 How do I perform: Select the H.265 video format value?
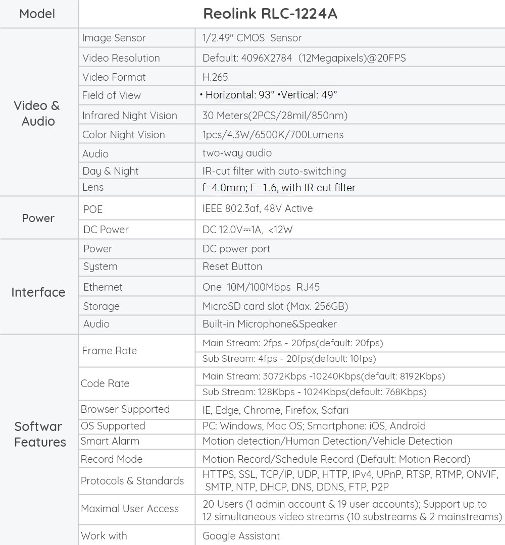215,77
